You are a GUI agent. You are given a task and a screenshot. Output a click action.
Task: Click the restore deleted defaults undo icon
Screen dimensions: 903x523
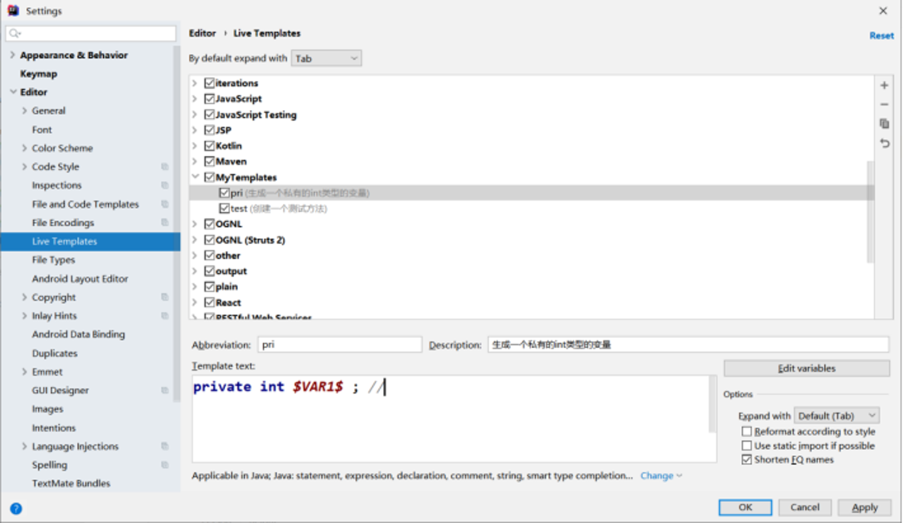point(884,143)
